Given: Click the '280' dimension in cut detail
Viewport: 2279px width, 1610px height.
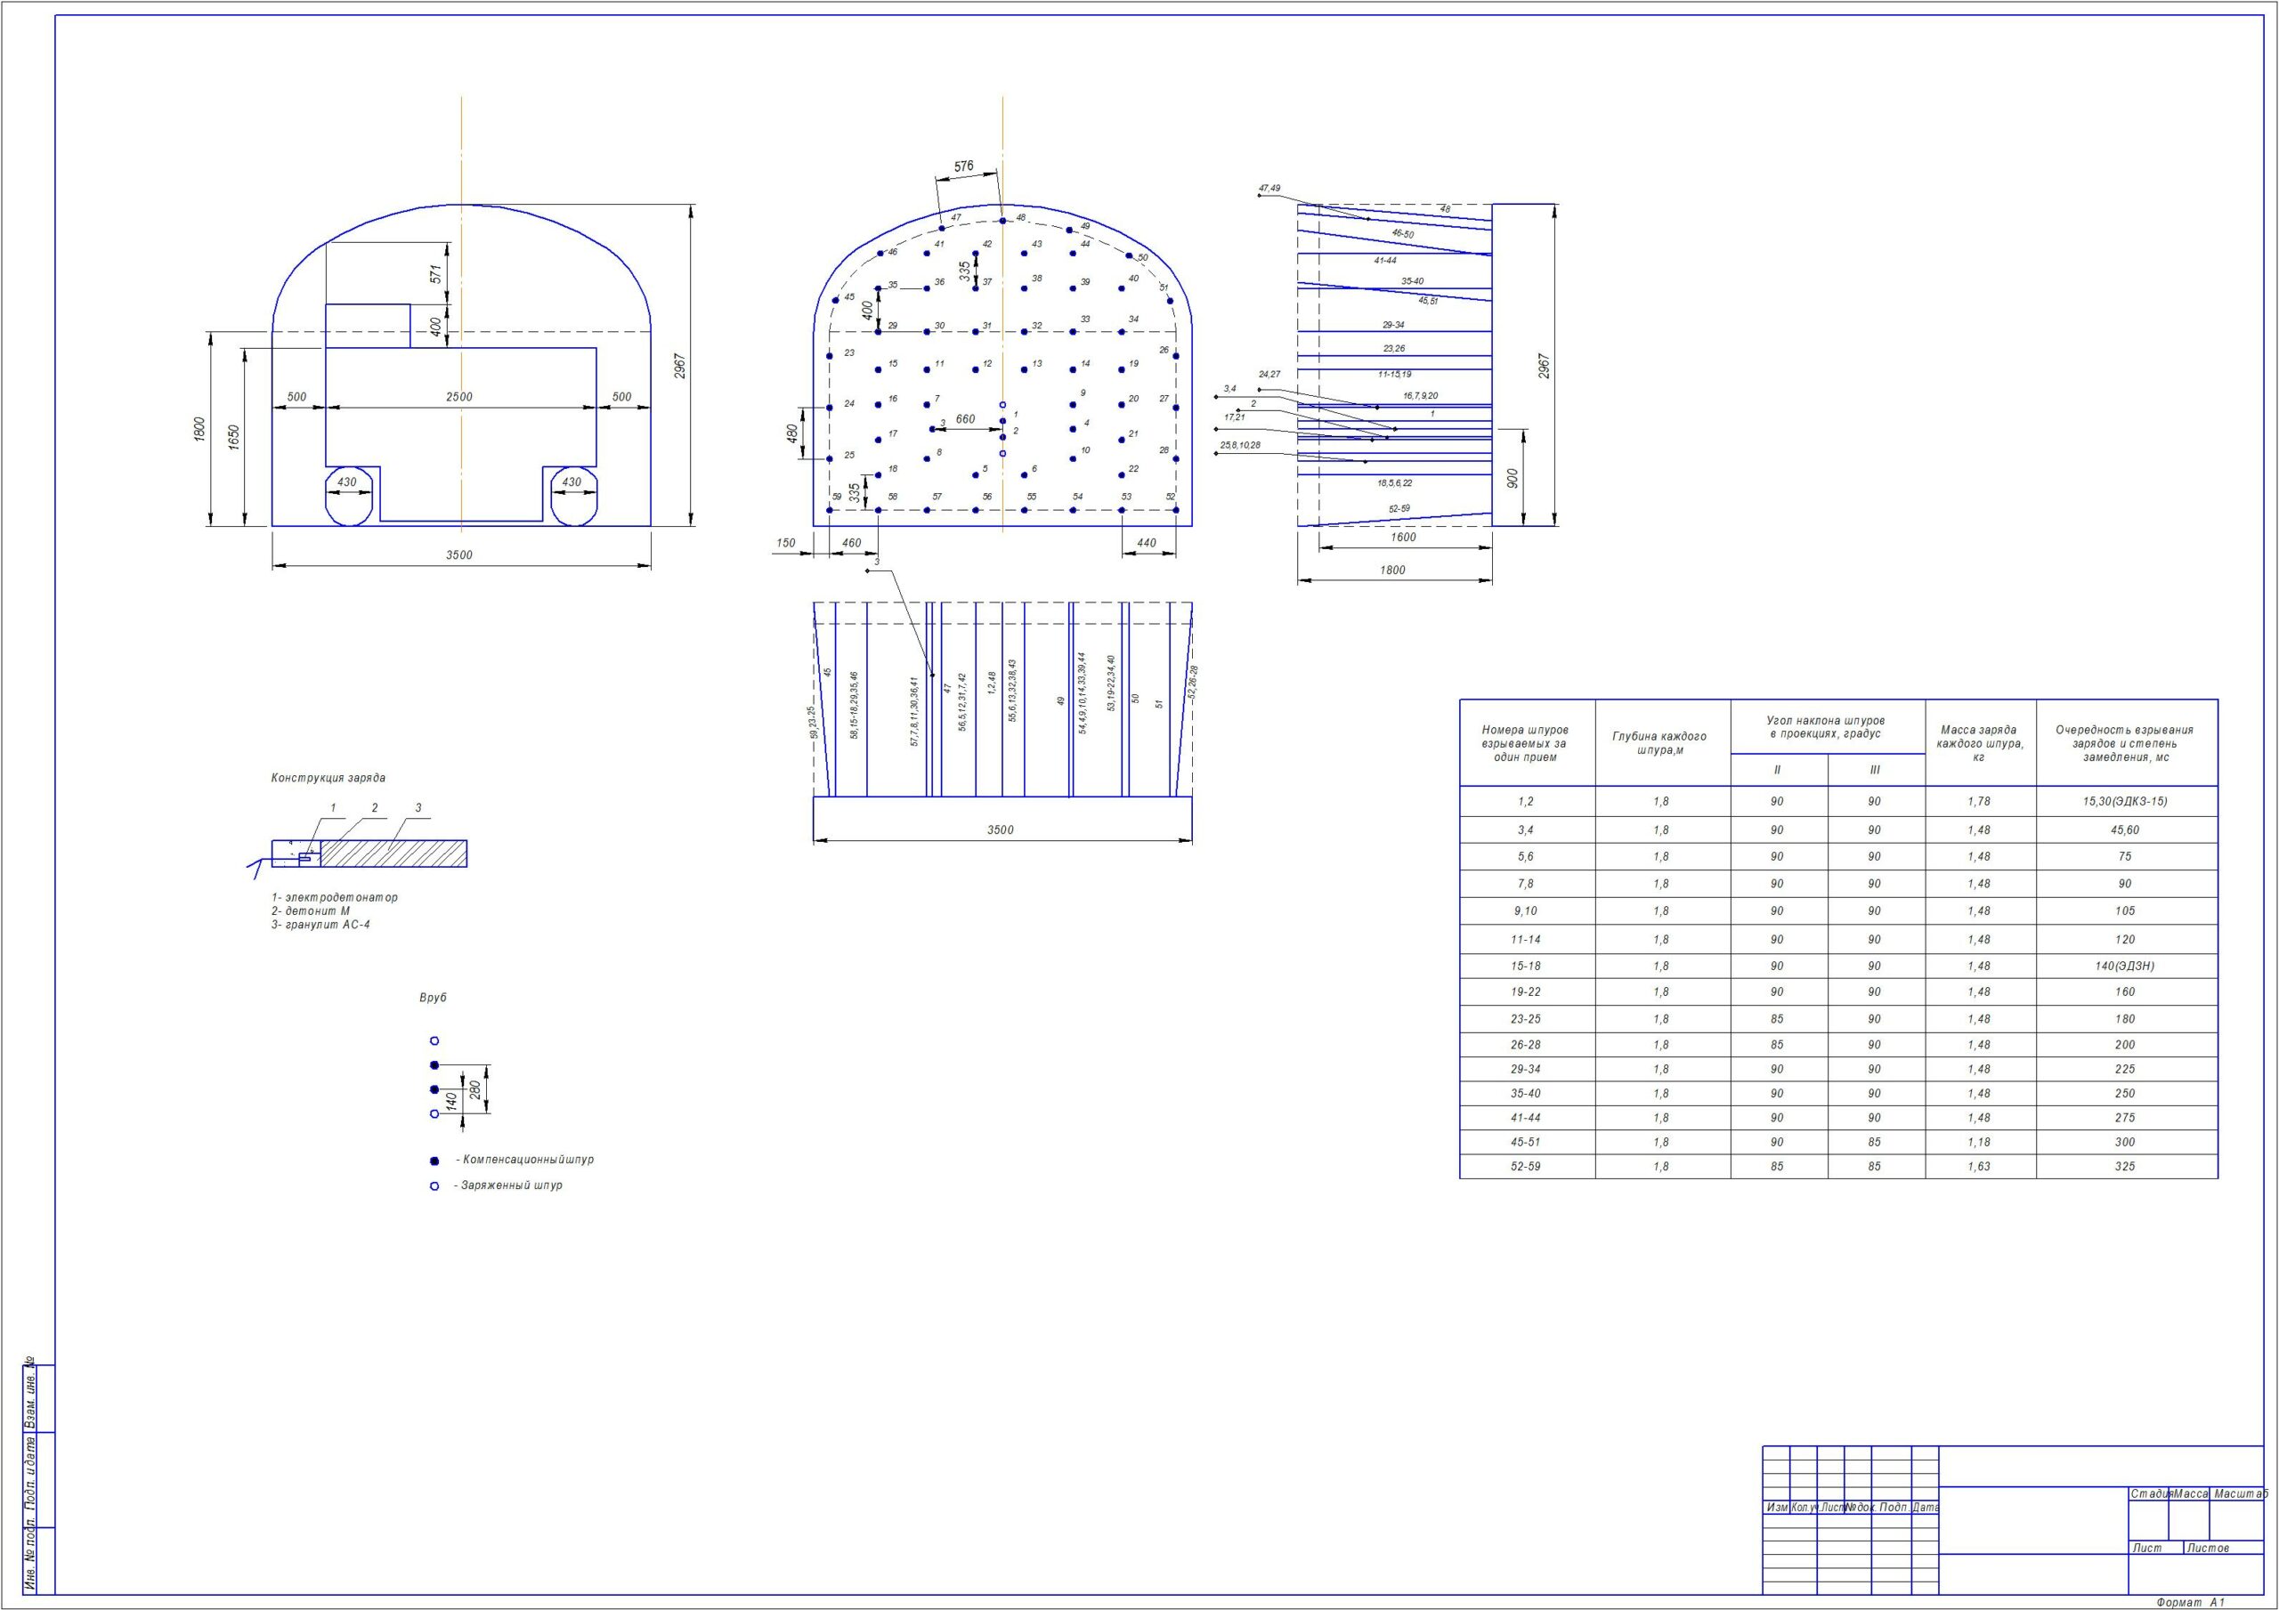Looking at the screenshot, I should point(475,1090).
